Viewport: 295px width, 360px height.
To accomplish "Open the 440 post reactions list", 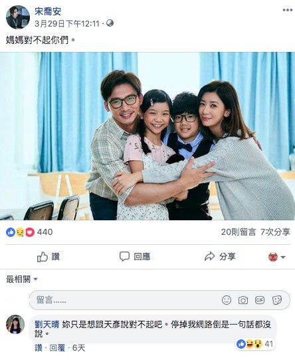I will coord(29,232).
